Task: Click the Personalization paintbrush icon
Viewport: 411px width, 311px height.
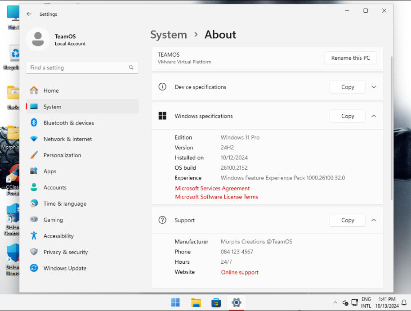Action: [34, 155]
